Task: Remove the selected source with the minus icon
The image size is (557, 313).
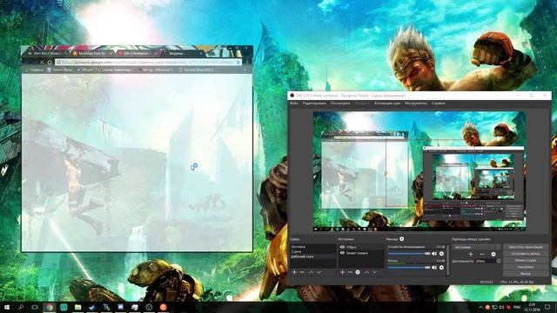Action: pyautogui.click(x=350, y=272)
